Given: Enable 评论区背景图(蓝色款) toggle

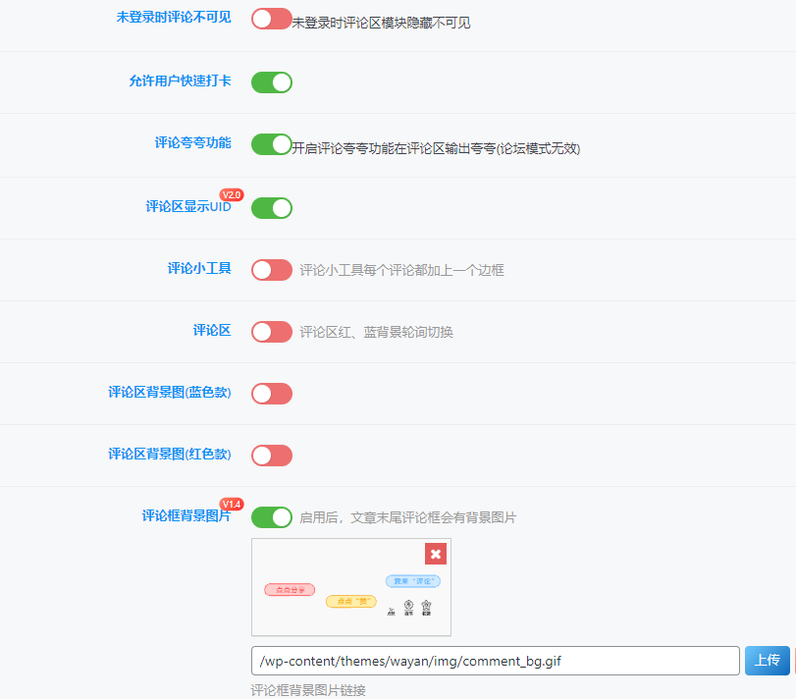Looking at the screenshot, I should [272, 394].
